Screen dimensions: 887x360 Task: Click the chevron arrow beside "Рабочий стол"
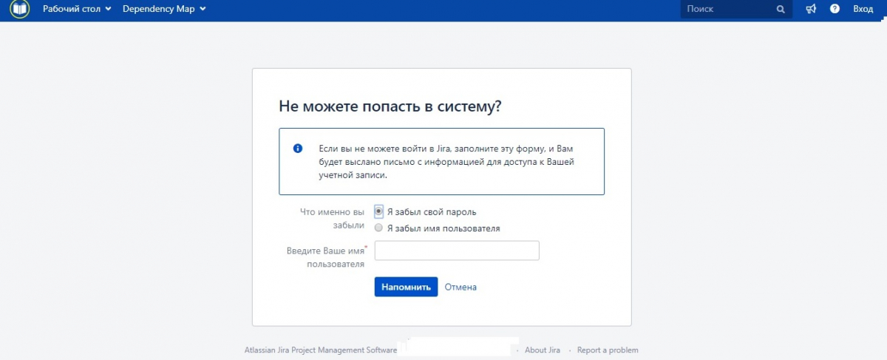pos(108,10)
